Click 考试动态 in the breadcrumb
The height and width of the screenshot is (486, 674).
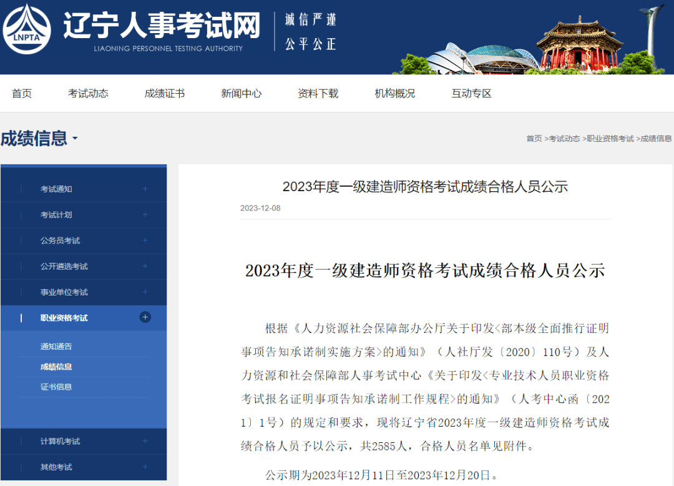(564, 139)
